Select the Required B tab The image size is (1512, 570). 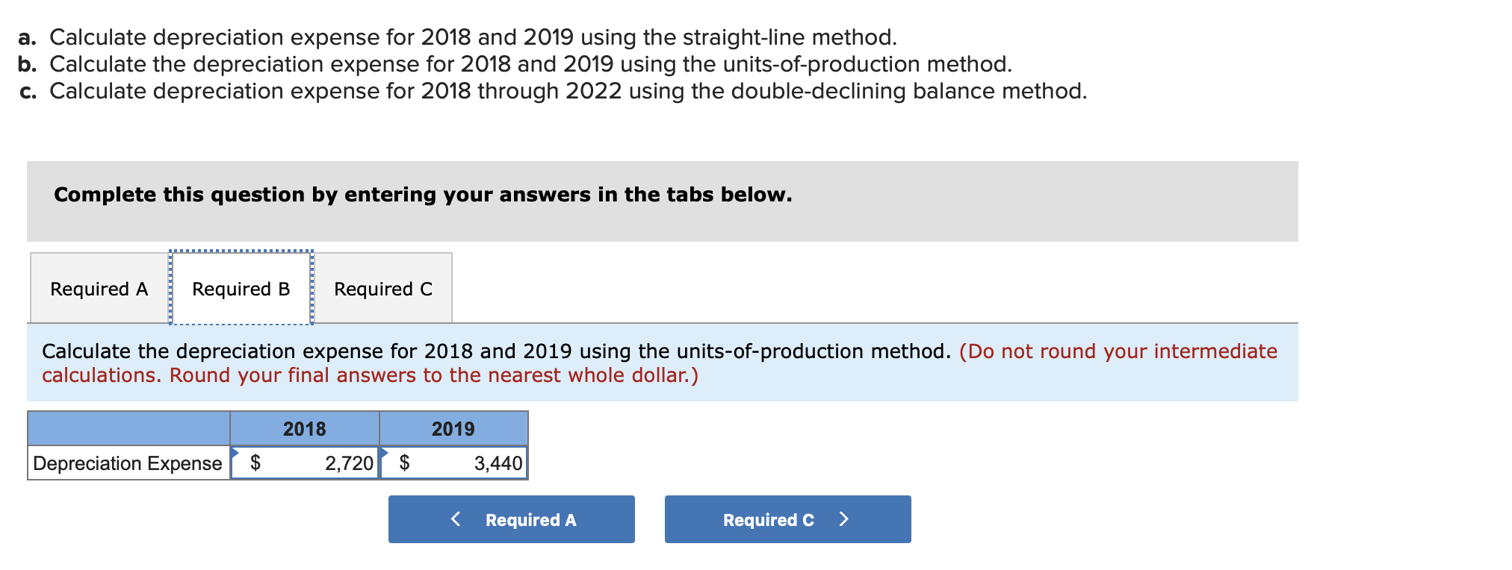[241, 289]
